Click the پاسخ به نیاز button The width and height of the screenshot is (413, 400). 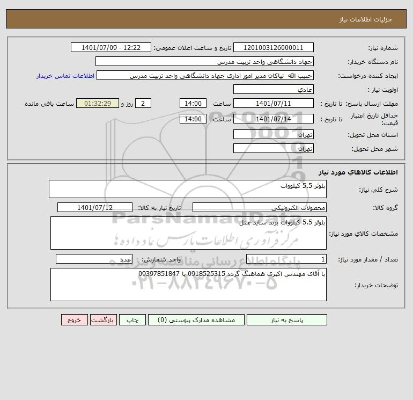(287, 320)
